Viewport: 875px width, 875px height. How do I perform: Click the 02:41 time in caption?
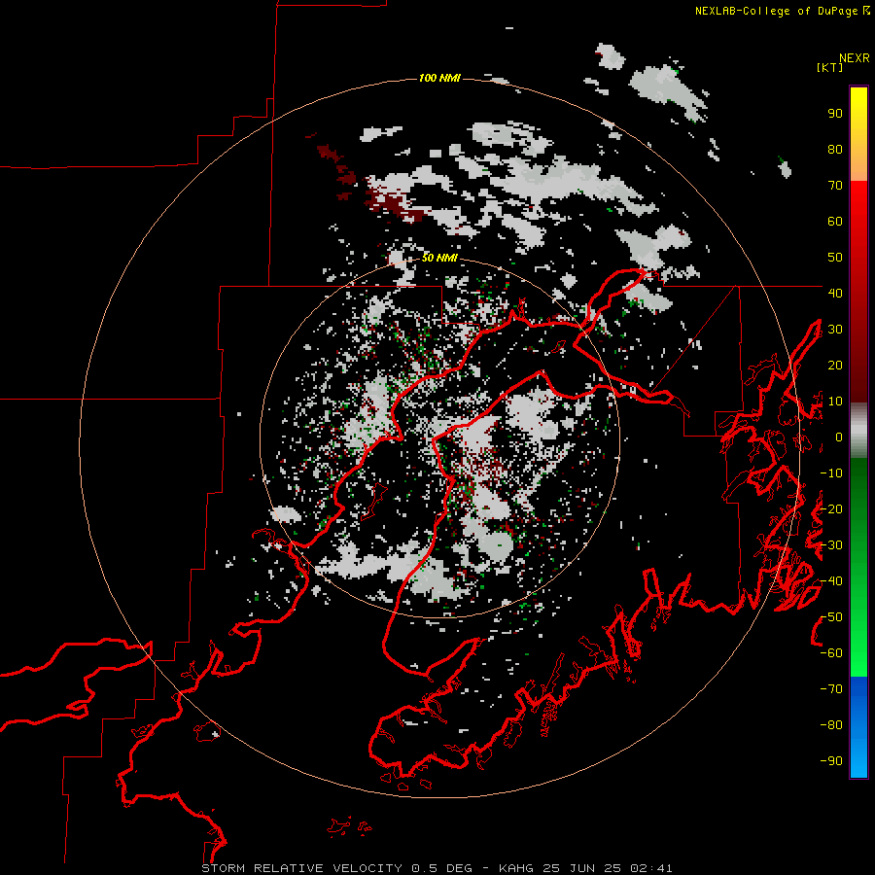651,868
